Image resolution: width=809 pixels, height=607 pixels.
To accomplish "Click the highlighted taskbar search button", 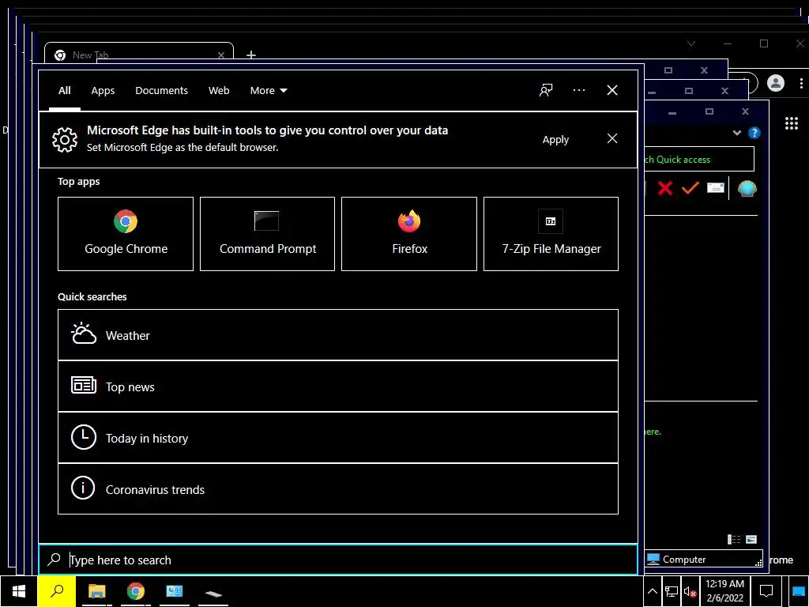I will [57, 591].
